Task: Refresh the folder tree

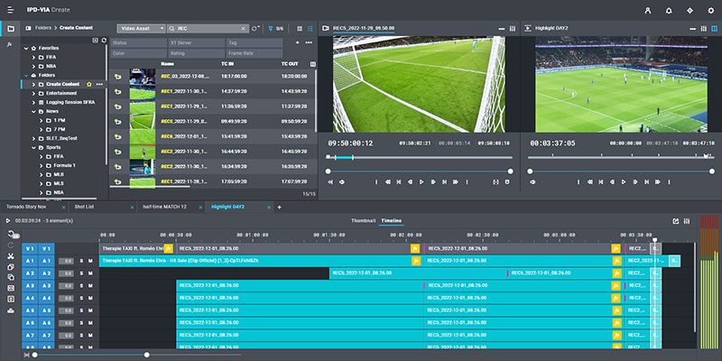Action: tap(104, 40)
